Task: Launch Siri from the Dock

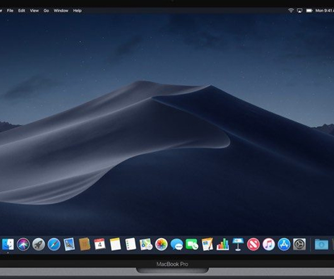Action: click(x=23, y=244)
